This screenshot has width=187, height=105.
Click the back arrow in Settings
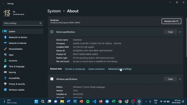[x=4, y=3]
